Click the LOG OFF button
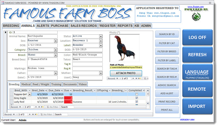The width and height of the screenshot is (219, 127). point(197,37)
